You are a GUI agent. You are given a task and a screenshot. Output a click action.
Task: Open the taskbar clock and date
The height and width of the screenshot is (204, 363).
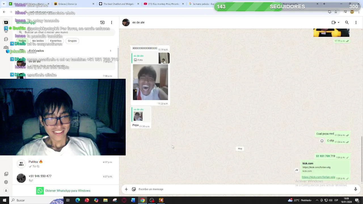346,200
